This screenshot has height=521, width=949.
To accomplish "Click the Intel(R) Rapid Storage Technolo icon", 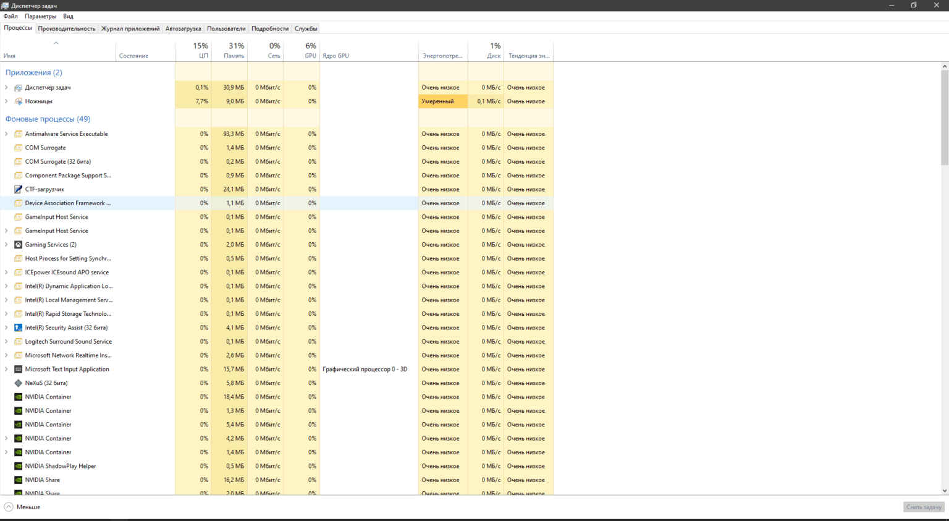I will pos(19,314).
